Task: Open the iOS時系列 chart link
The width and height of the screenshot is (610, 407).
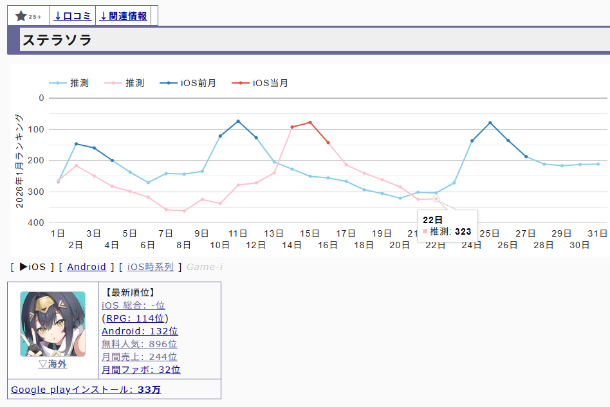Action: point(151,267)
